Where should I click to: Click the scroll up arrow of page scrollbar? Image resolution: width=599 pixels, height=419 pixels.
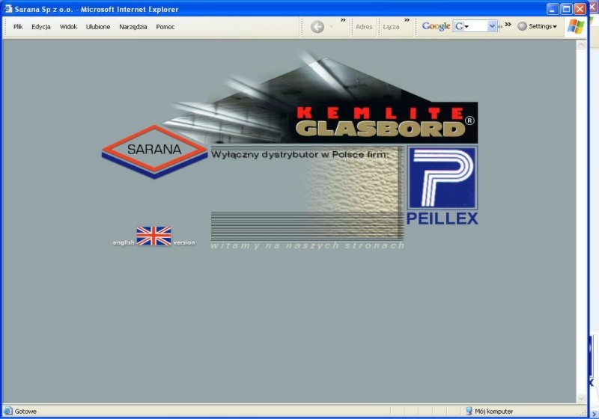tap(581, 45)
